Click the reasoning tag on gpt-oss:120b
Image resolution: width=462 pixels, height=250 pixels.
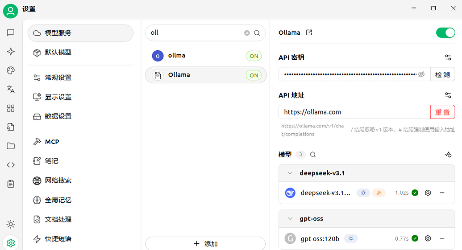point(350,238)
